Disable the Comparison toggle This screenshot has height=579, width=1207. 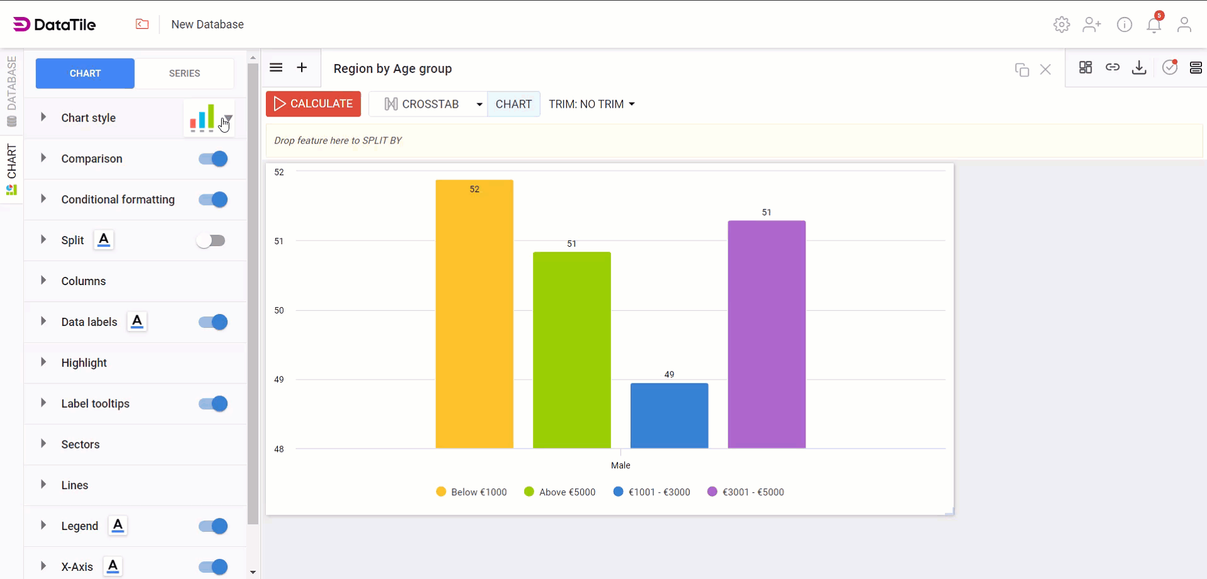pyautogui.click(x=213, y=159)
